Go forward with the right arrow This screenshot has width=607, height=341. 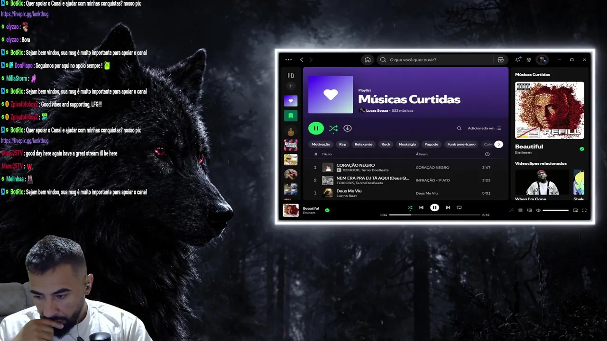(x=311, y=60)
